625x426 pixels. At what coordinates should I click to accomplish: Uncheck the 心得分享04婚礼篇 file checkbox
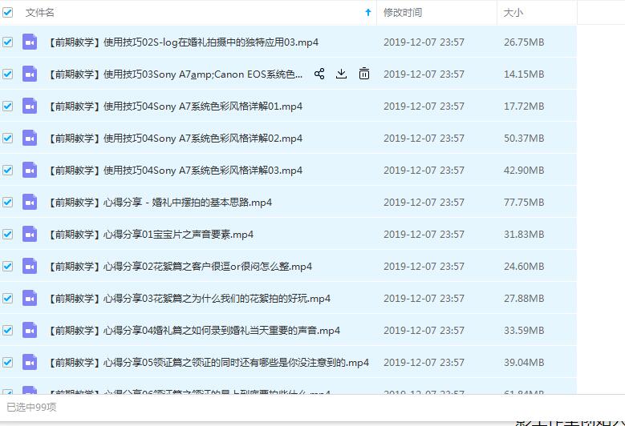8,330
